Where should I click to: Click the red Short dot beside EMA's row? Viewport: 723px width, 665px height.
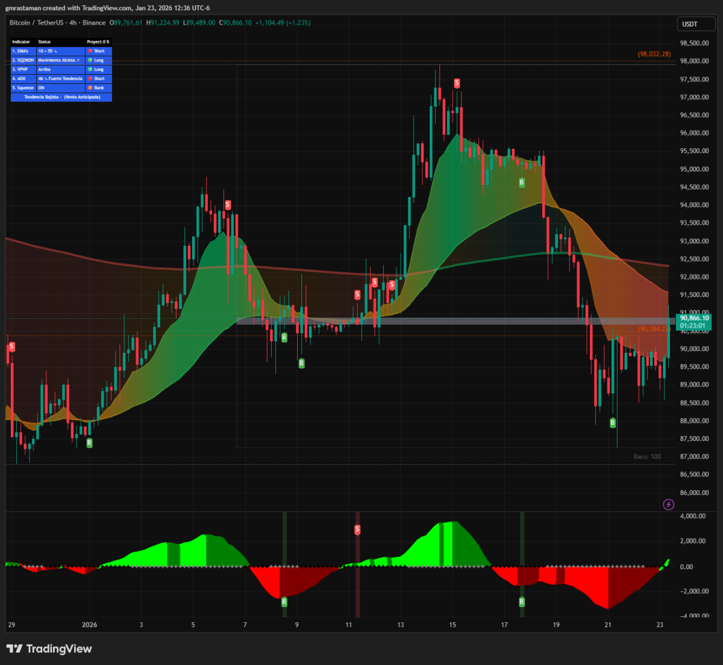[90, 51]
